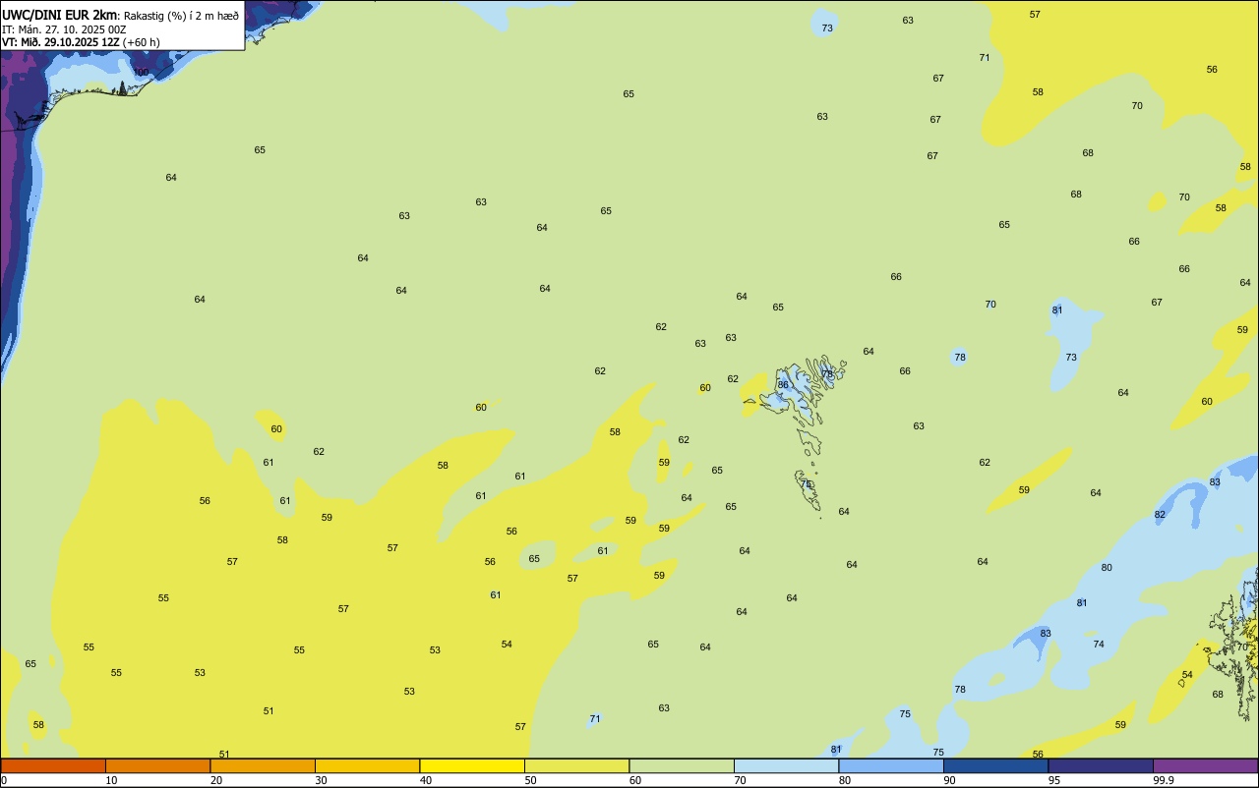The height and width of the screenshot is (788, 1259).
Task: Click the "VT: Mið. 29.10.2025 12Z" valid time
Action: tap(61, 42)
